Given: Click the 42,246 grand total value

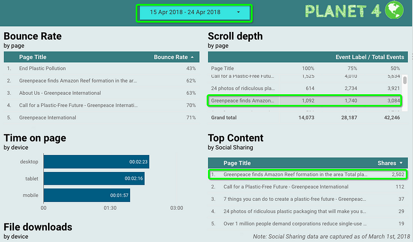Looking at the screenshot, I should (x=392, y=118).
